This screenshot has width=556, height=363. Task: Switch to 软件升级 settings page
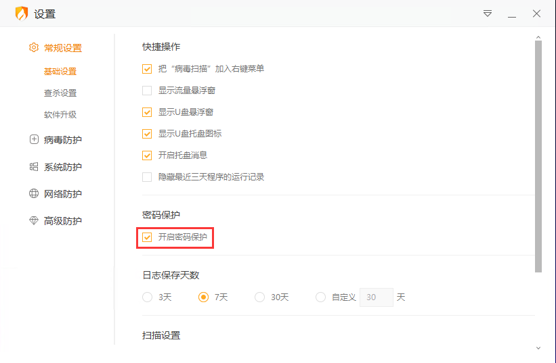pos(60,115)
